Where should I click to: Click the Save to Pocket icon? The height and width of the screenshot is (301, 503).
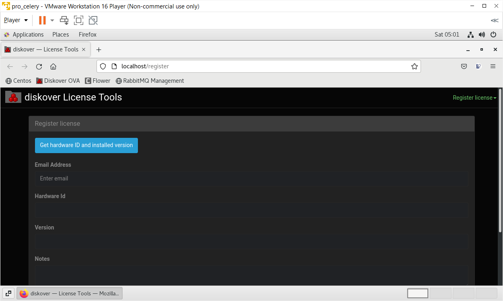point(464,67)
